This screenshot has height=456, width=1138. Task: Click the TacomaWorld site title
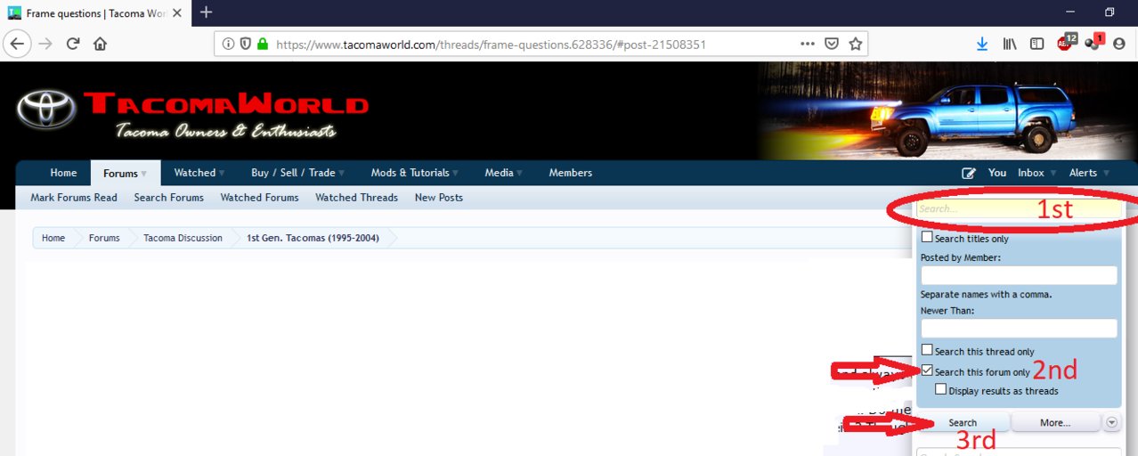226,104
